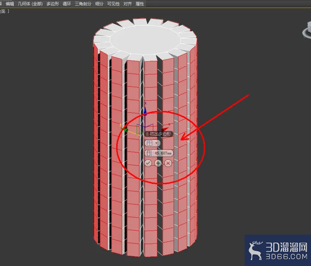The width and height of the screenshot is (311, 266).
Task: Select the top cap polygon of the cylinder
Action: tap(145, 39)
